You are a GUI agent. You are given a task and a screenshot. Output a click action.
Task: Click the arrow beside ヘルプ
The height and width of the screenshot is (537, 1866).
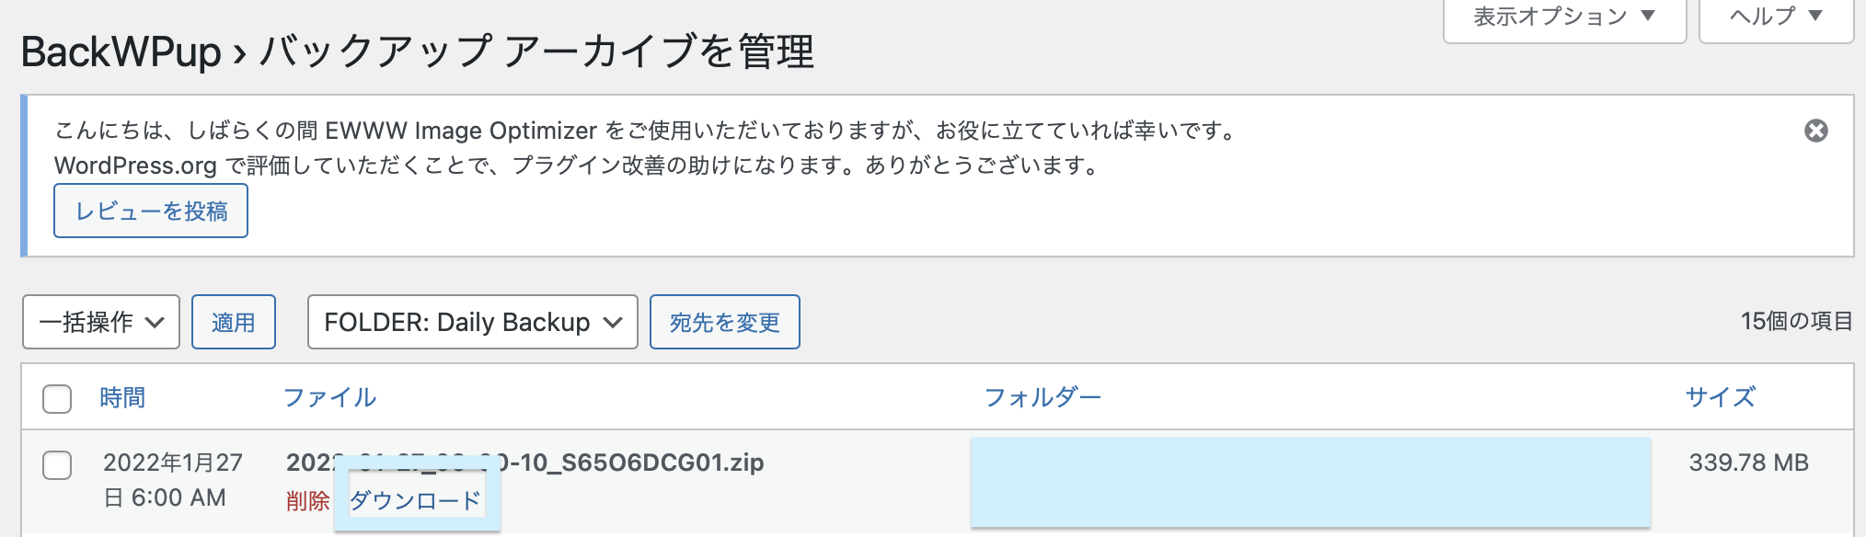1815,16
